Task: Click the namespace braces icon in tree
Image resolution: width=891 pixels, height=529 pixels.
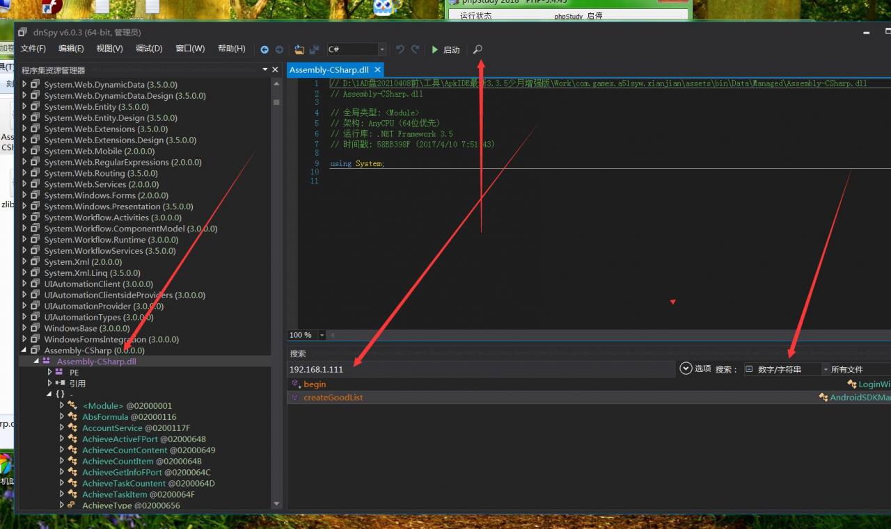Action: click(60, 395)
